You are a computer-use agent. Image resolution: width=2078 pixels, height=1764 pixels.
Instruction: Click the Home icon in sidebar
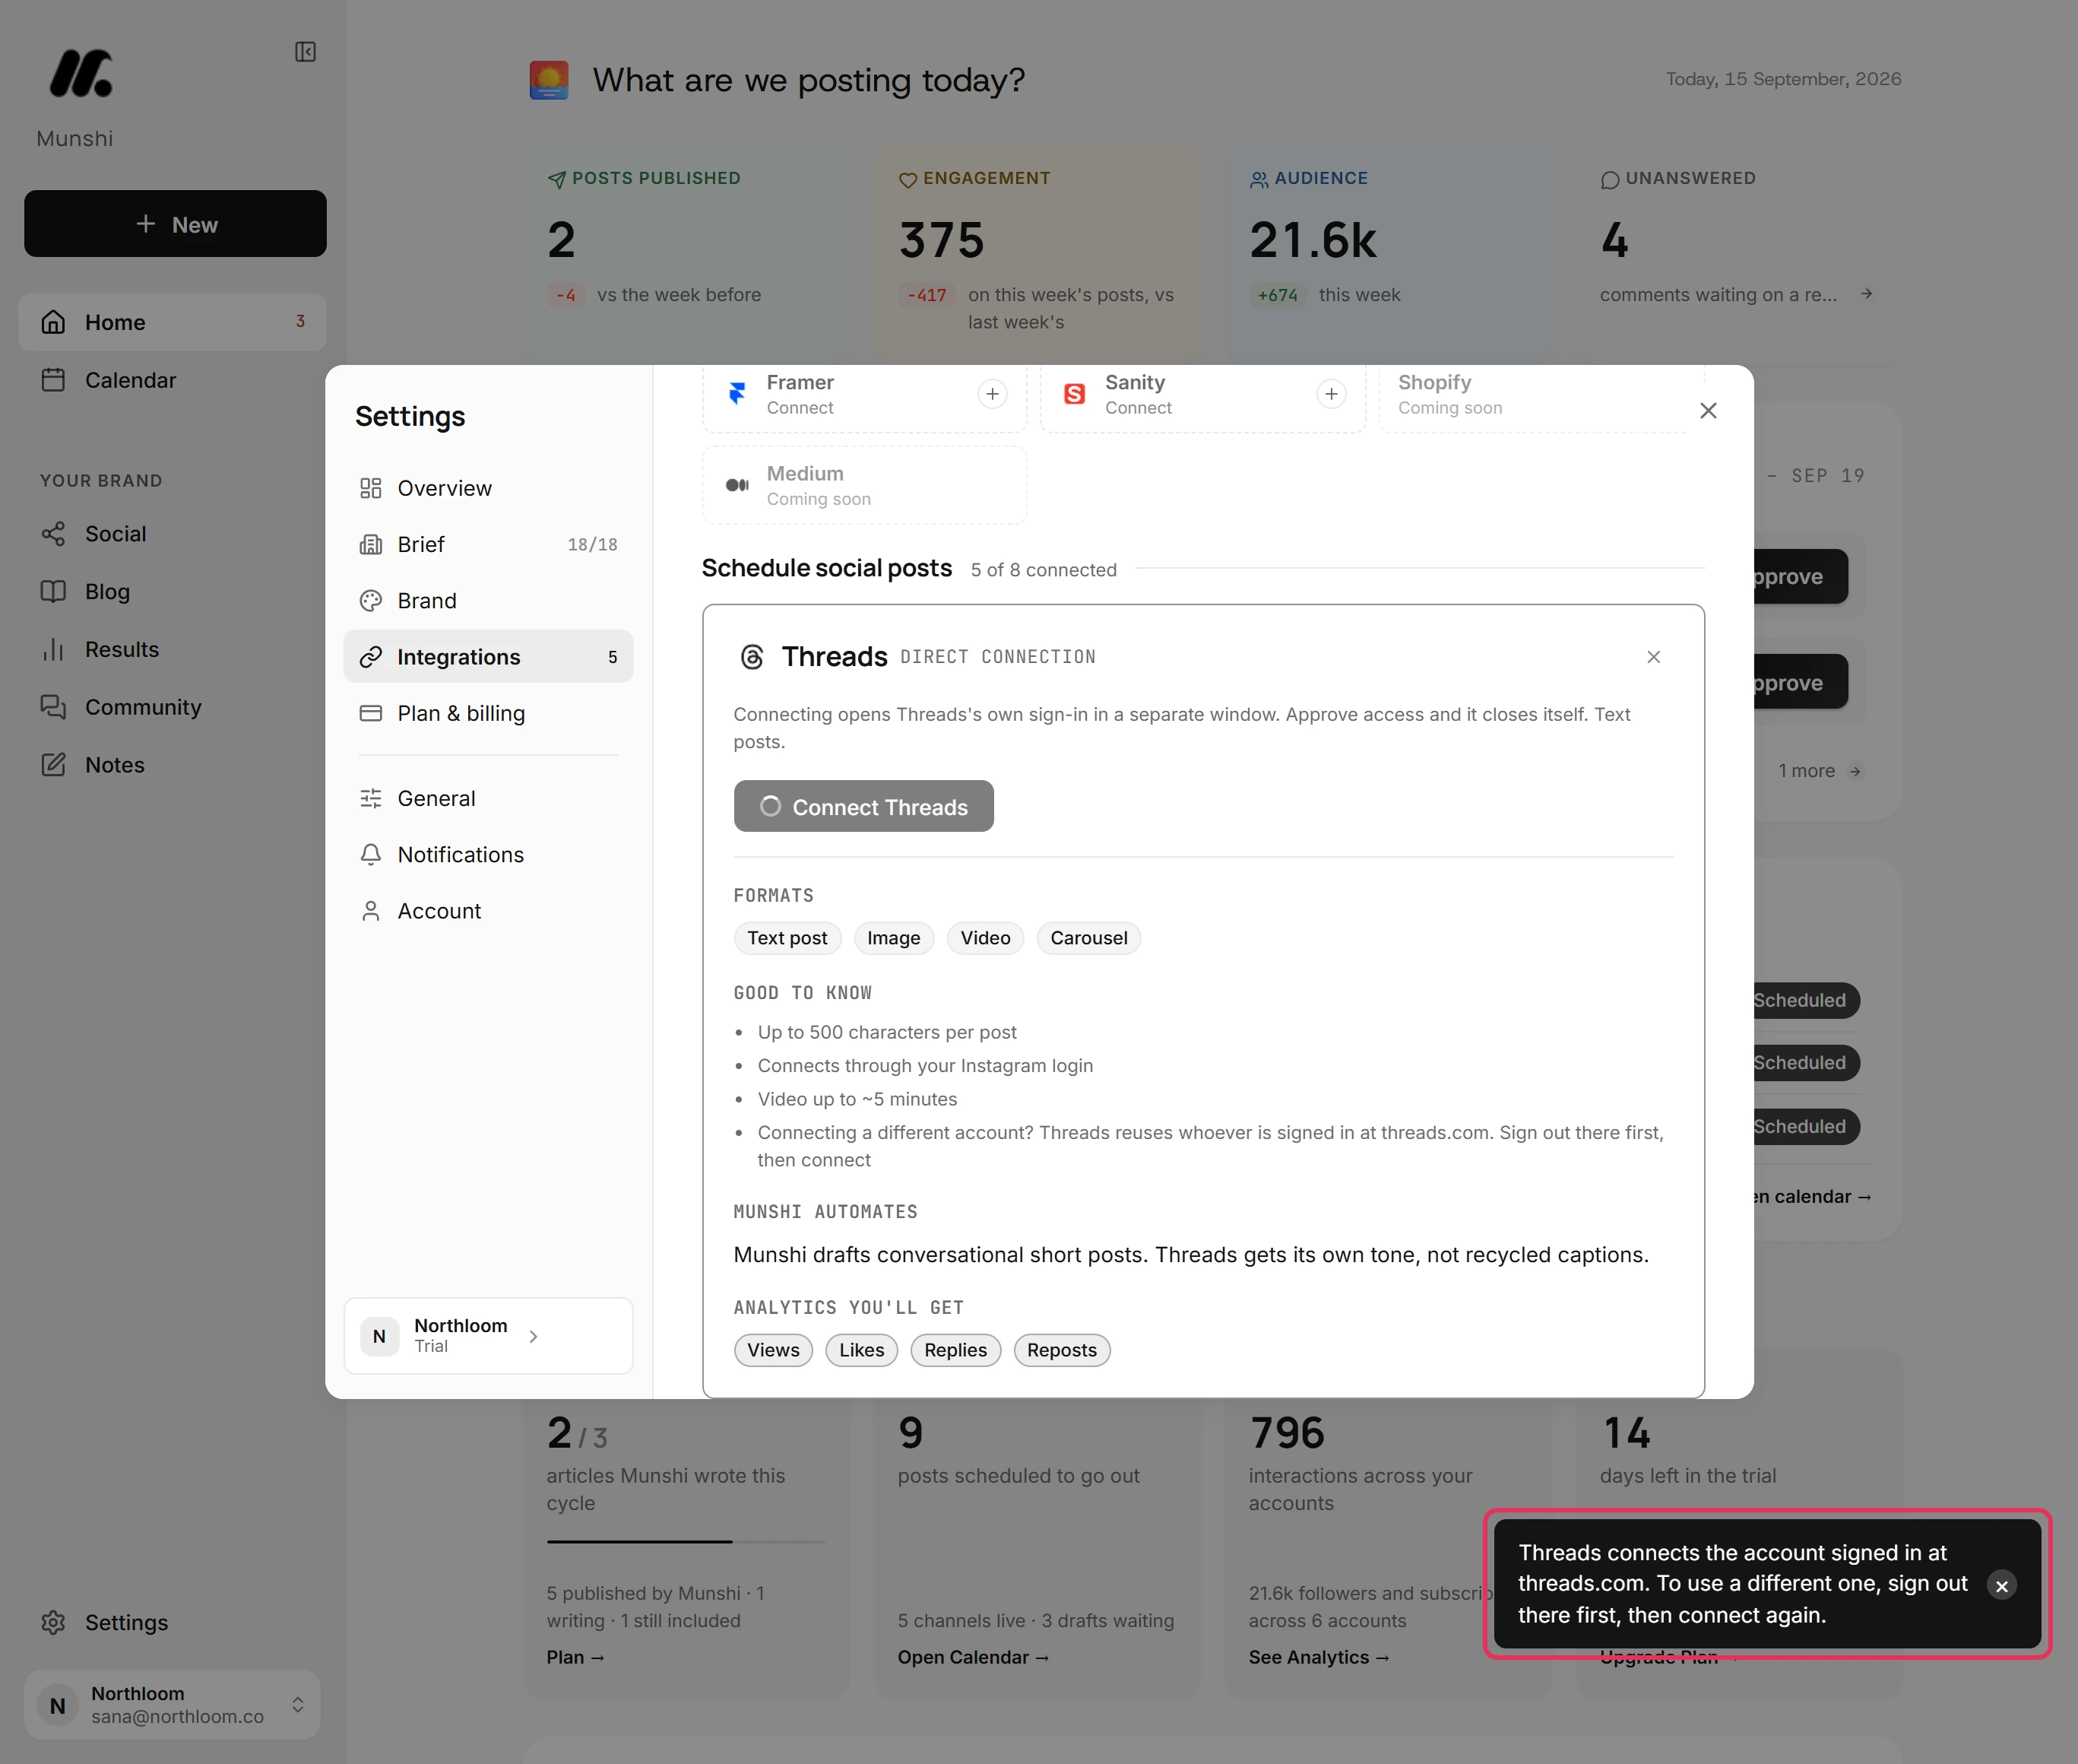(53, 322)
